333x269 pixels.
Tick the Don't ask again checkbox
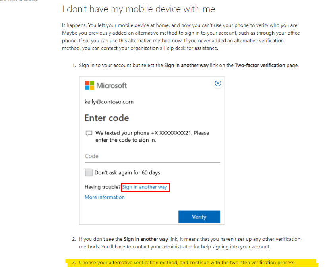(89, 172)
